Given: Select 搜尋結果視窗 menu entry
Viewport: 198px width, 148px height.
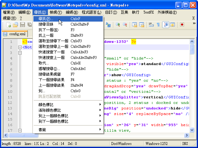Looking at the screenshot, I should coord(68,74).
